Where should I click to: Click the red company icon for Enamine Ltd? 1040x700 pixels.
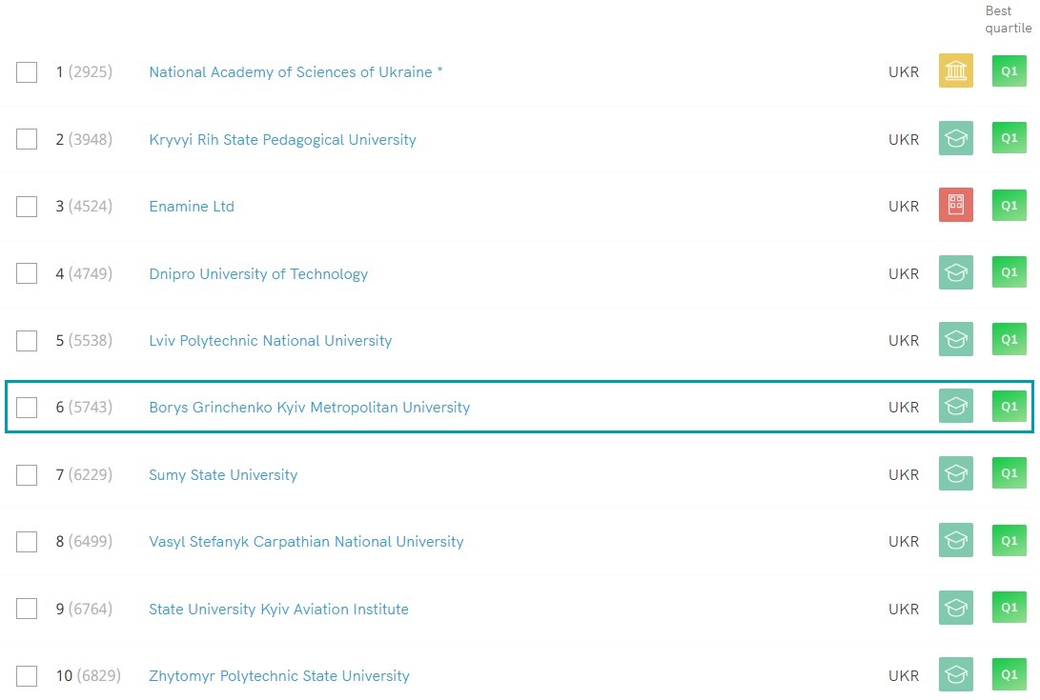[955, 206]
